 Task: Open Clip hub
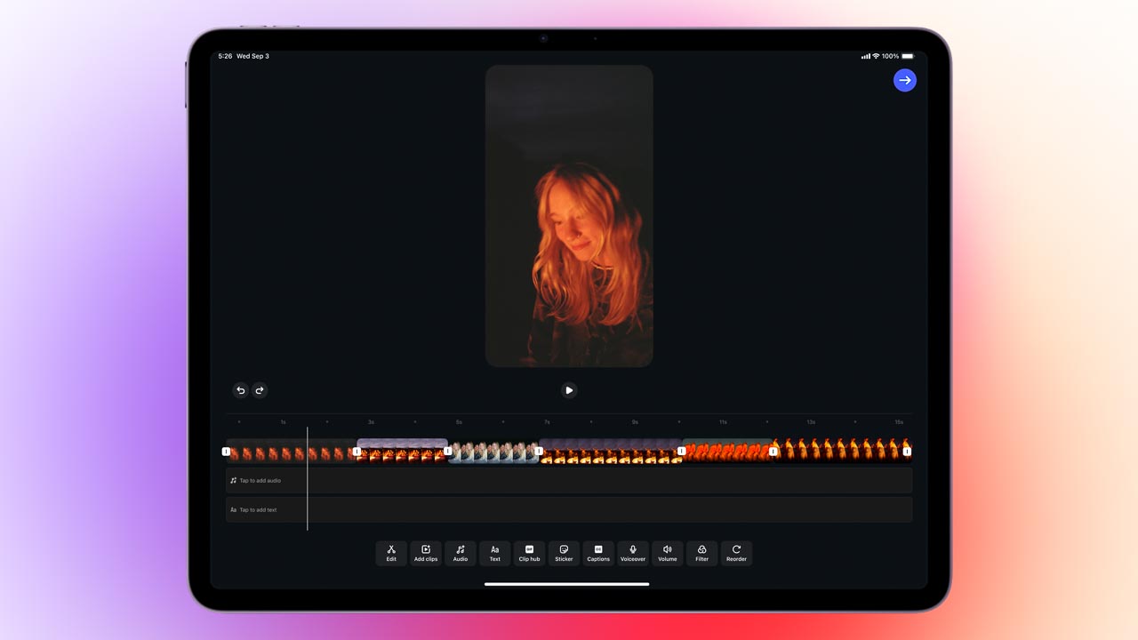(x=529, y=553)
